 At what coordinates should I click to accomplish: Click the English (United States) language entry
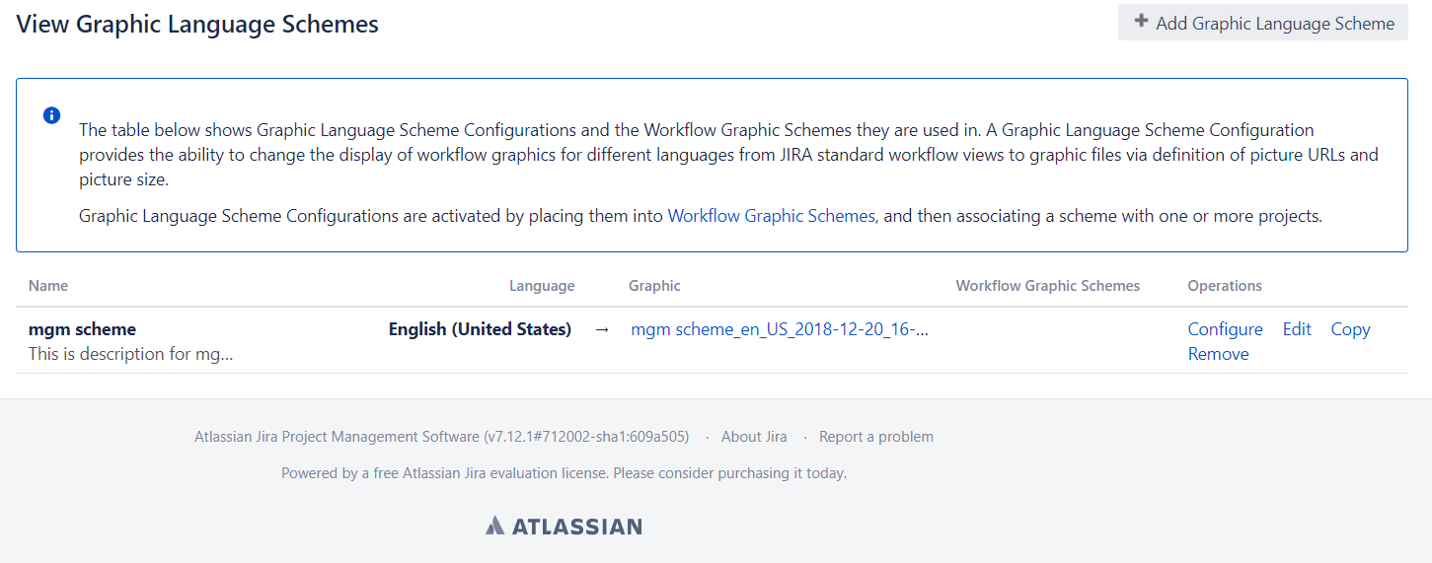(480, 329)
